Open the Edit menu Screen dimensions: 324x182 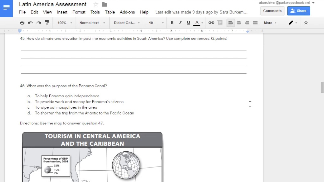(34, 12)
